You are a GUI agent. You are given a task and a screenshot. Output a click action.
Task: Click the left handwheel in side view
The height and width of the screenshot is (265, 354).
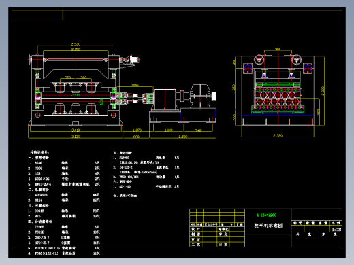pos(259,60)
